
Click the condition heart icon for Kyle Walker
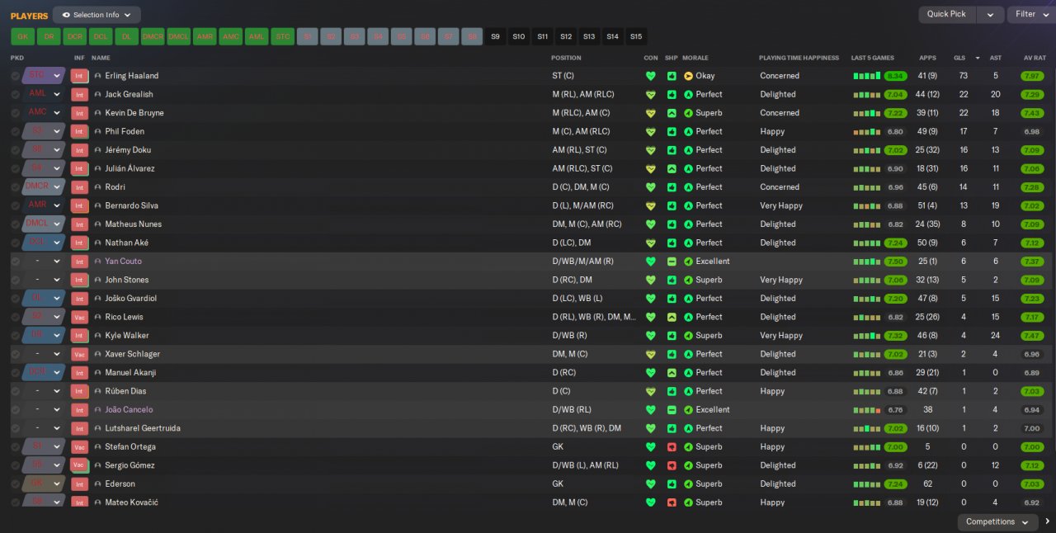tap(651, 336)
